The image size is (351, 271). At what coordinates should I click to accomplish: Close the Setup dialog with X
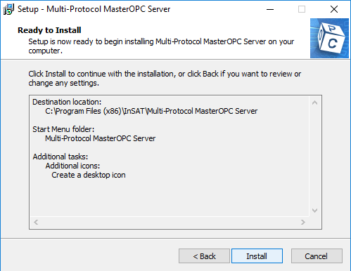tap(334, 9)
